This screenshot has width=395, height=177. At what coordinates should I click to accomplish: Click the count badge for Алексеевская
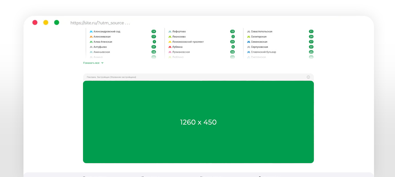(x=154, y=37)
